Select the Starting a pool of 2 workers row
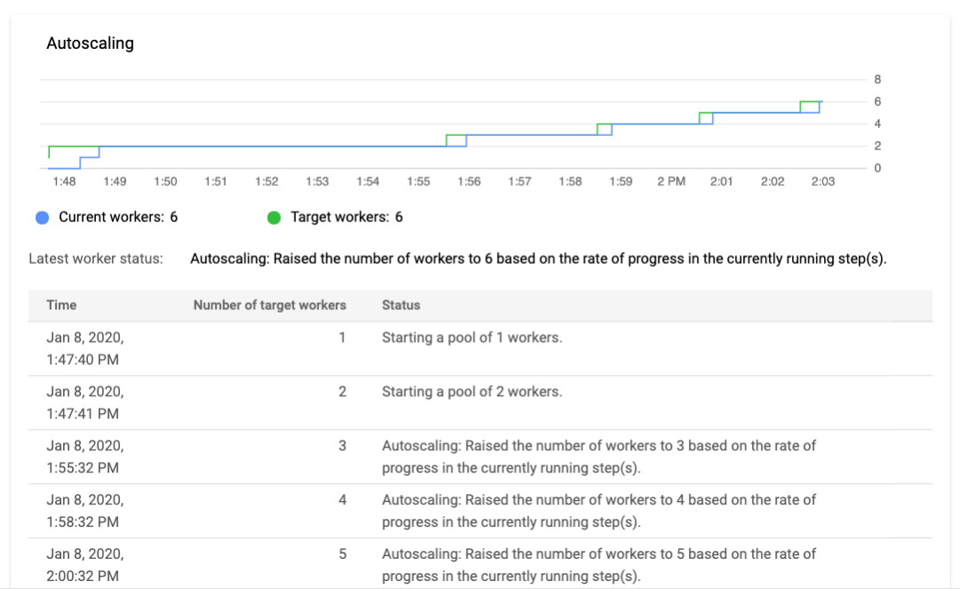 pyautogui.click(x=471, y=392)
